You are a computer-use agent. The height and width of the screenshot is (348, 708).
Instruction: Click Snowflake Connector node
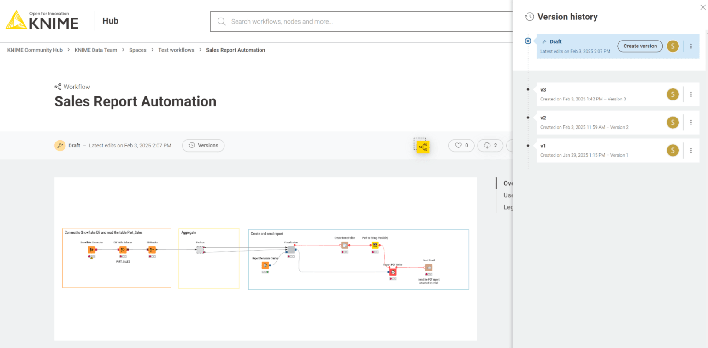click(x=92, y=249)
